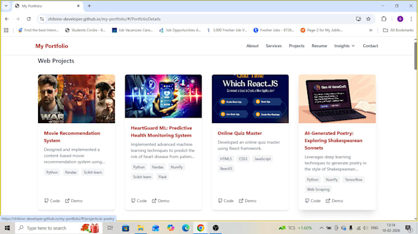
Task: Open the tab search dropdown arrow
Action: pos(6,6)
